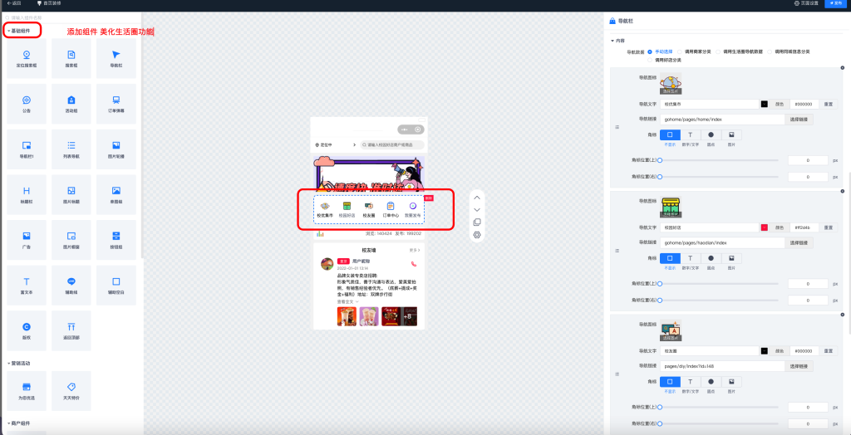851x435 pixels.
Task: Click the 发布 button in top bar
Action: pos(834,3)
